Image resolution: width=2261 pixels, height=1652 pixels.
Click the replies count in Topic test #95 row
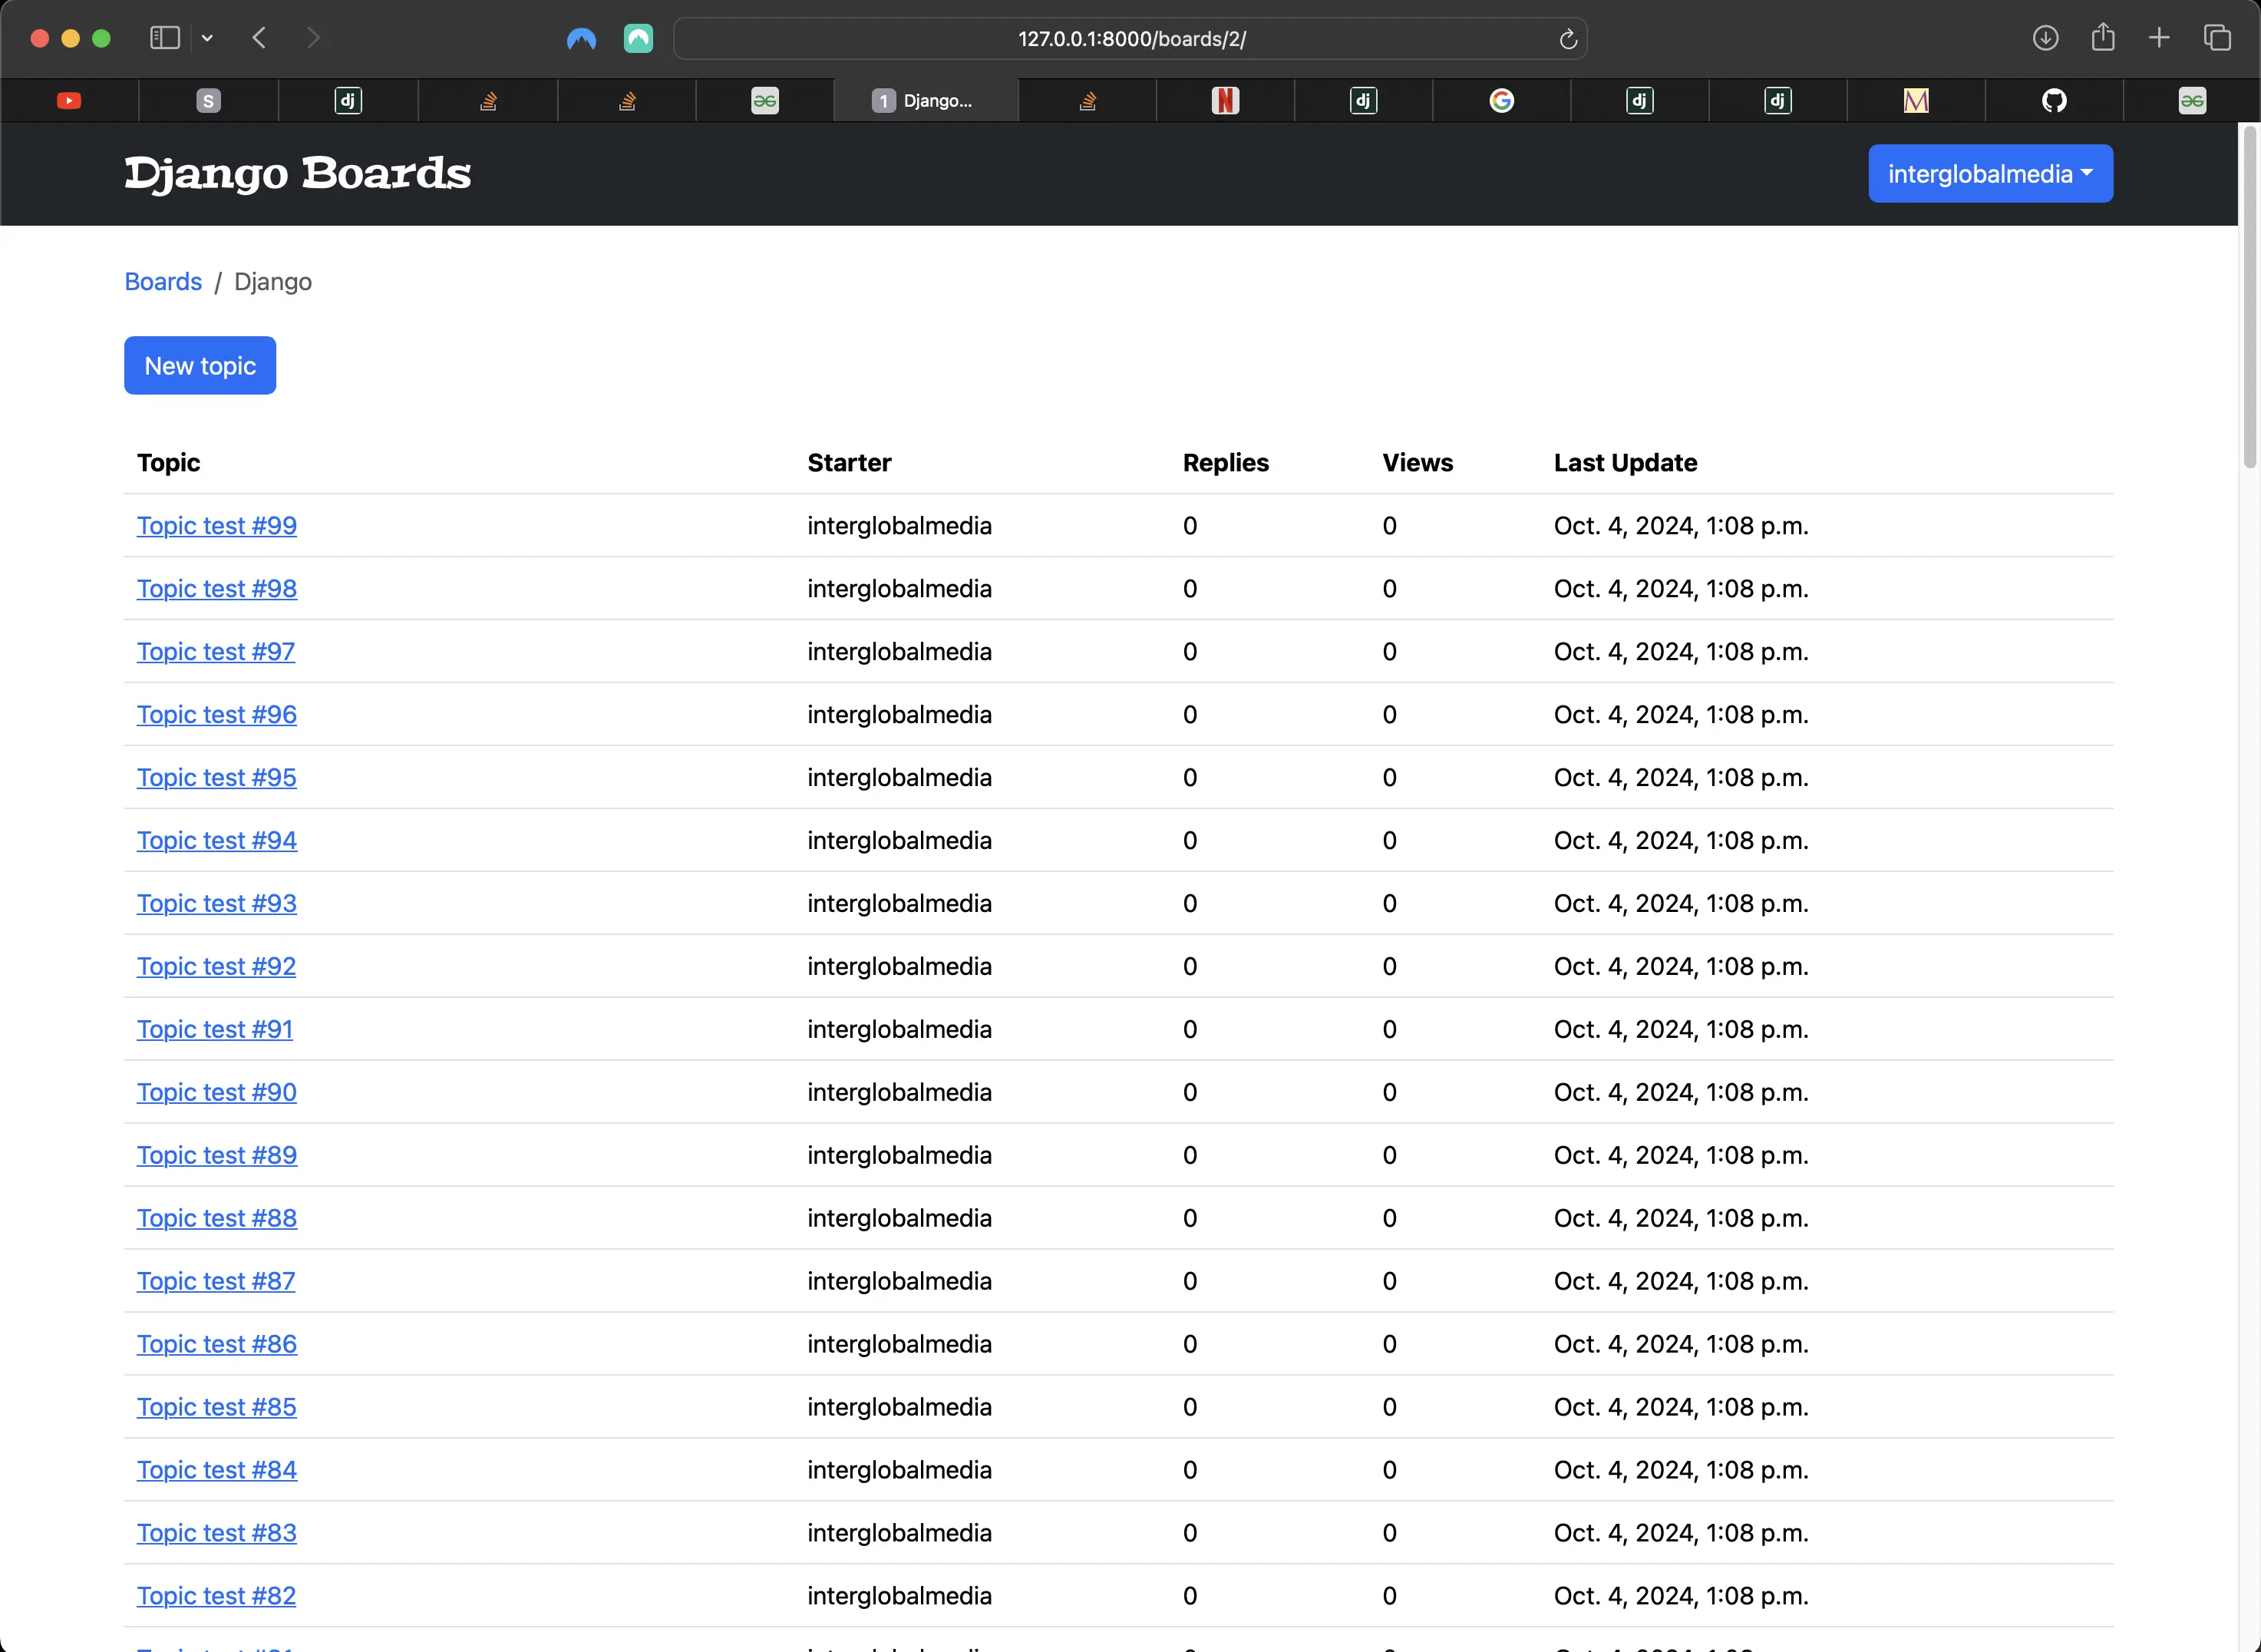point(1190,777)
